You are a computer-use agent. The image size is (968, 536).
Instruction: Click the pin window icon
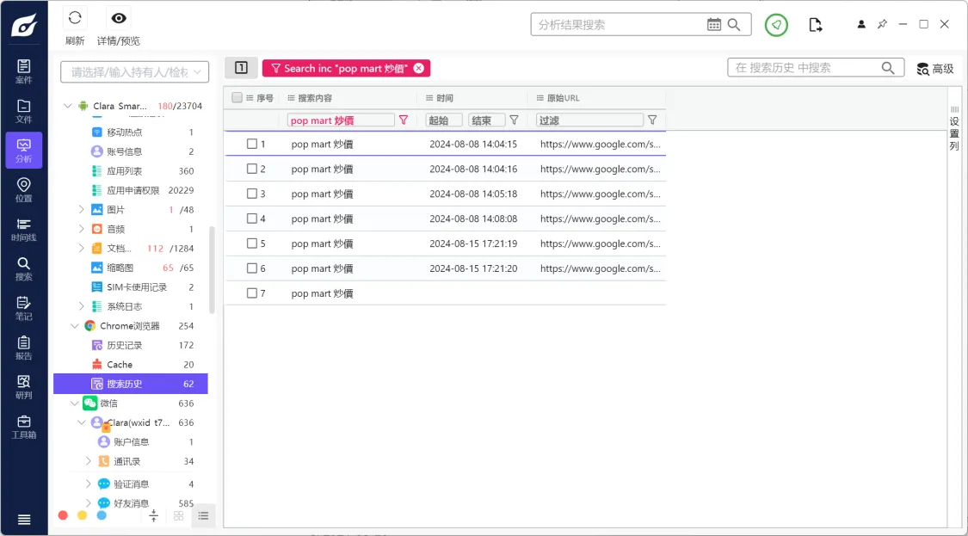click(x=882, y=24)
